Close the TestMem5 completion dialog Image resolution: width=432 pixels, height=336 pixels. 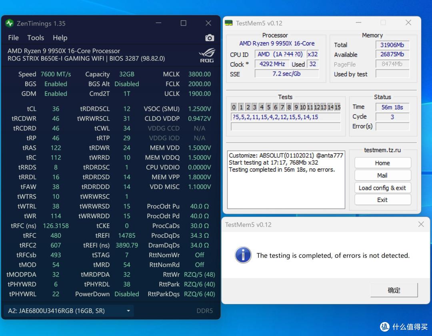421,224
